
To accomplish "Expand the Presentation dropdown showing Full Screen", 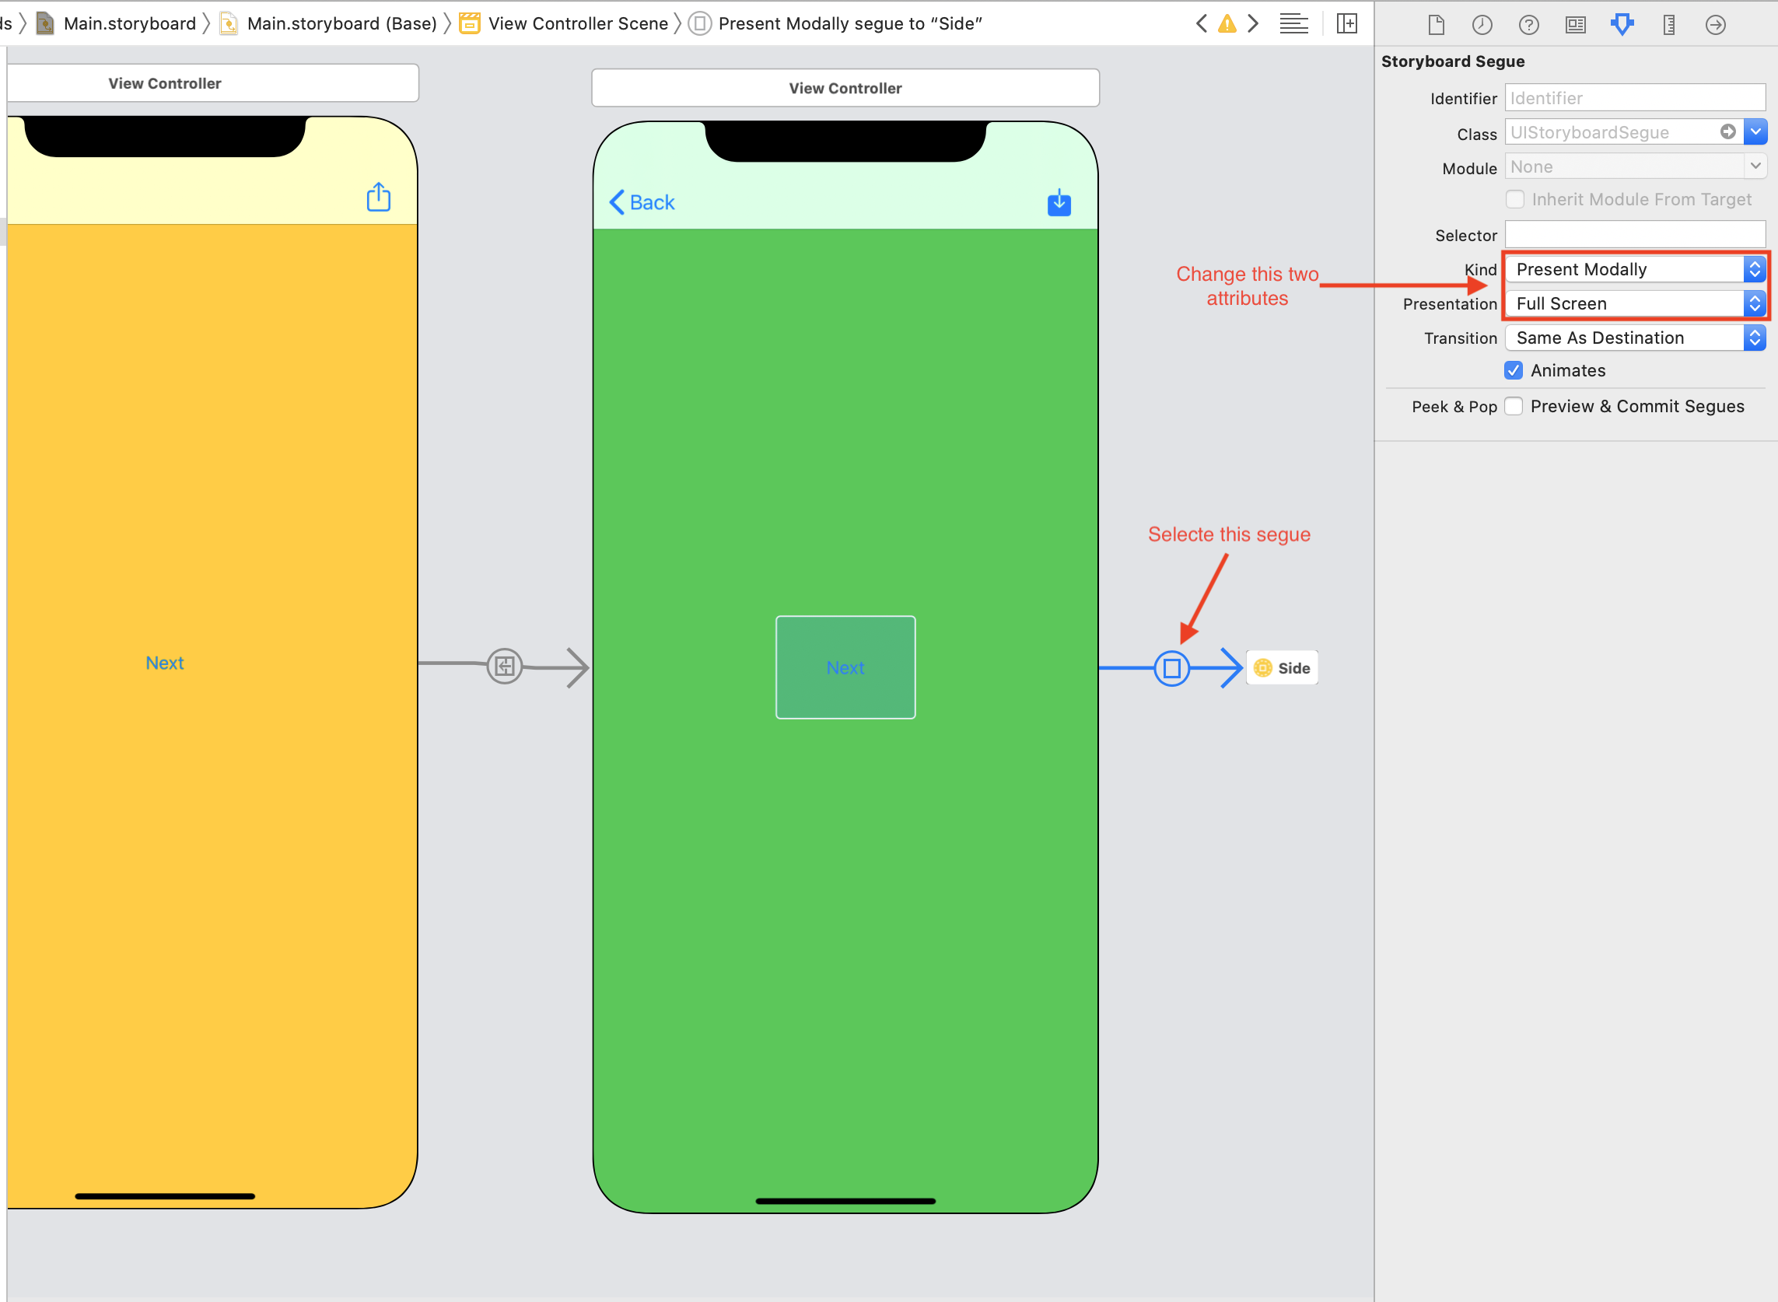I will pos(1755,303).
